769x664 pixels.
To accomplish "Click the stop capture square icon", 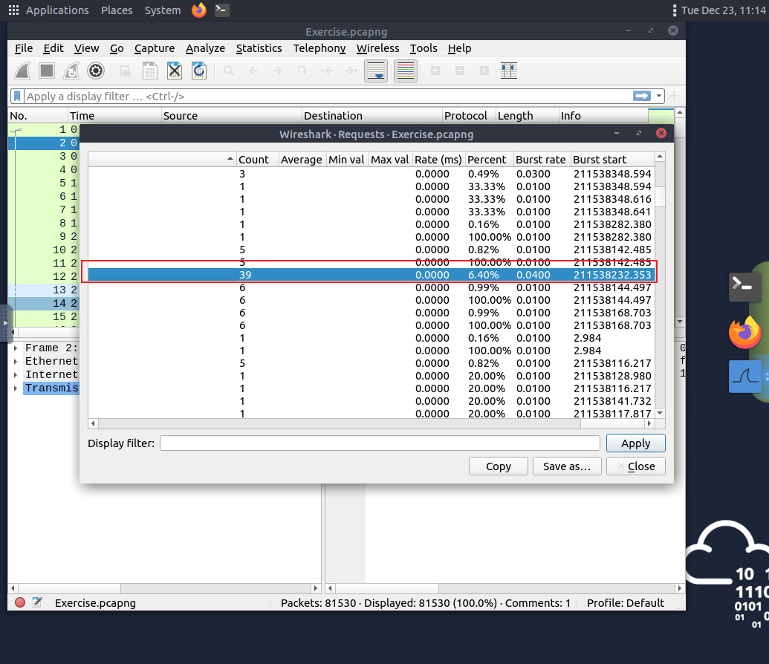I will tap(47, 71).
